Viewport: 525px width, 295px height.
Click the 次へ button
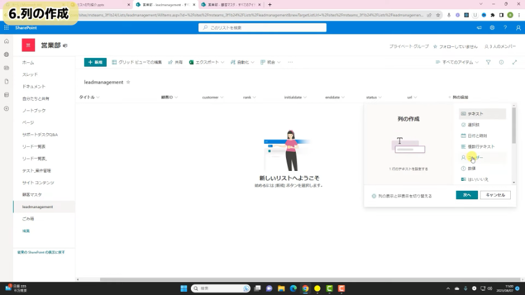tap(467, 195)
